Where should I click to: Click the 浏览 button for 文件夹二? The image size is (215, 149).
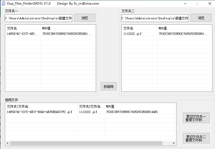pos(201,18)
